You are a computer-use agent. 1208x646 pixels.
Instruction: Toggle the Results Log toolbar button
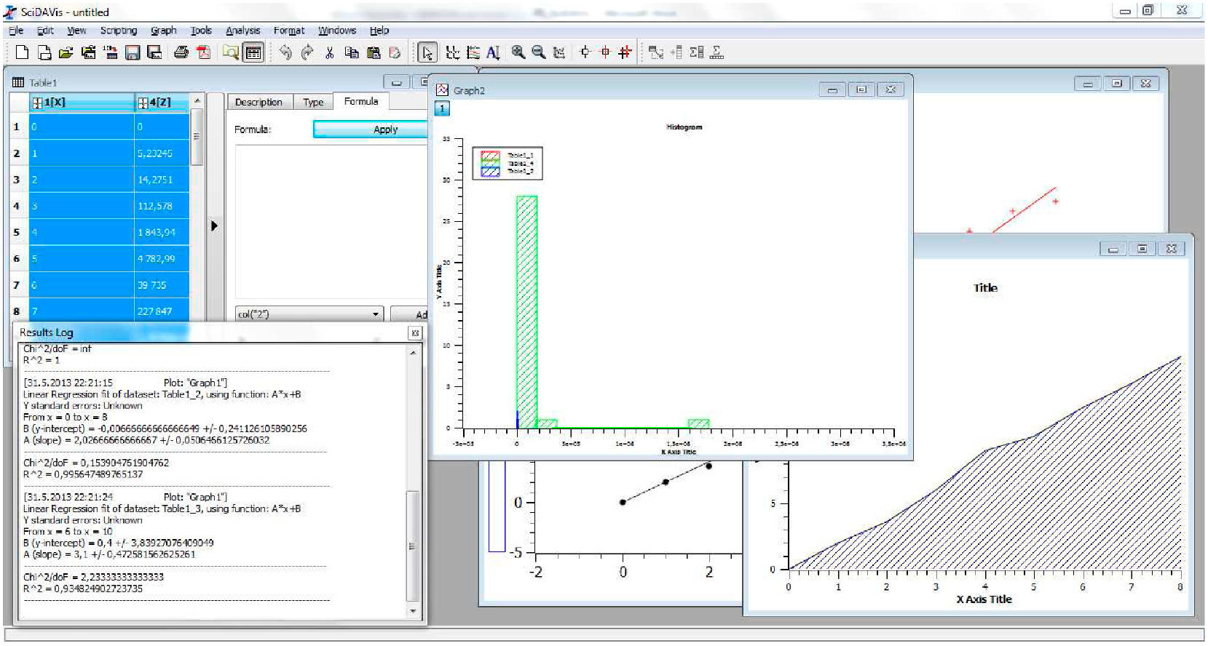(253, 52)
